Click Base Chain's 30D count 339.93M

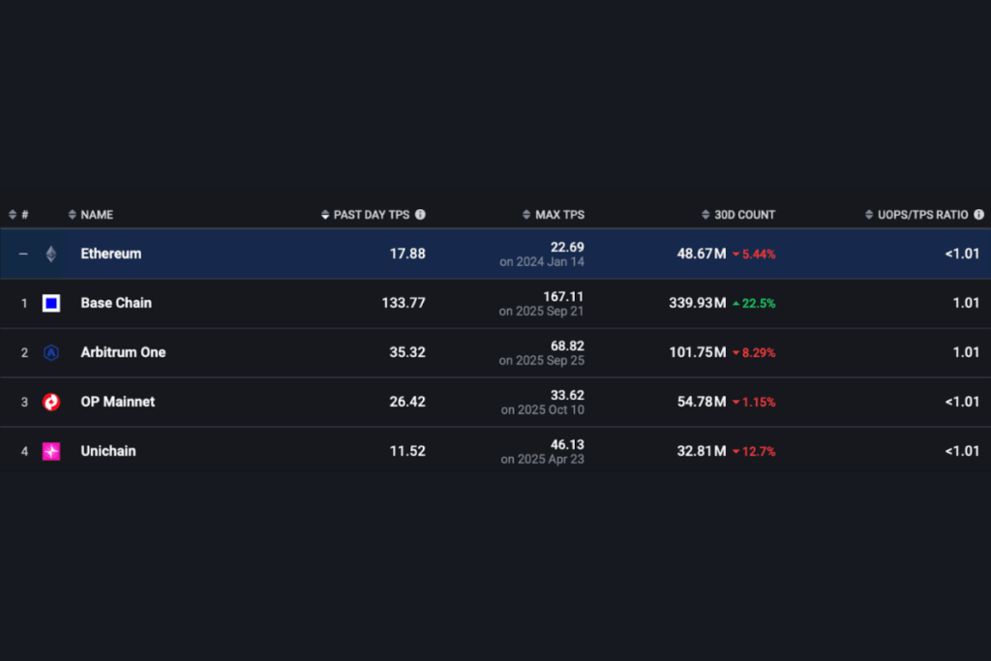click(698, 303)
